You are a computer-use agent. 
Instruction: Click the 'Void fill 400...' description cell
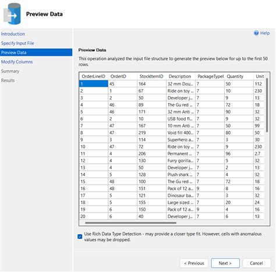(181, 133)
